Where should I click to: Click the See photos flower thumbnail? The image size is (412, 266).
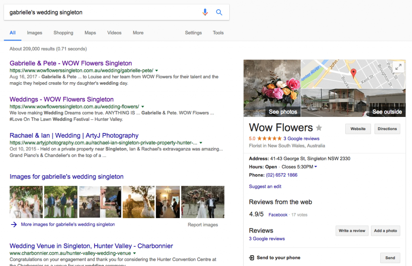272,89
